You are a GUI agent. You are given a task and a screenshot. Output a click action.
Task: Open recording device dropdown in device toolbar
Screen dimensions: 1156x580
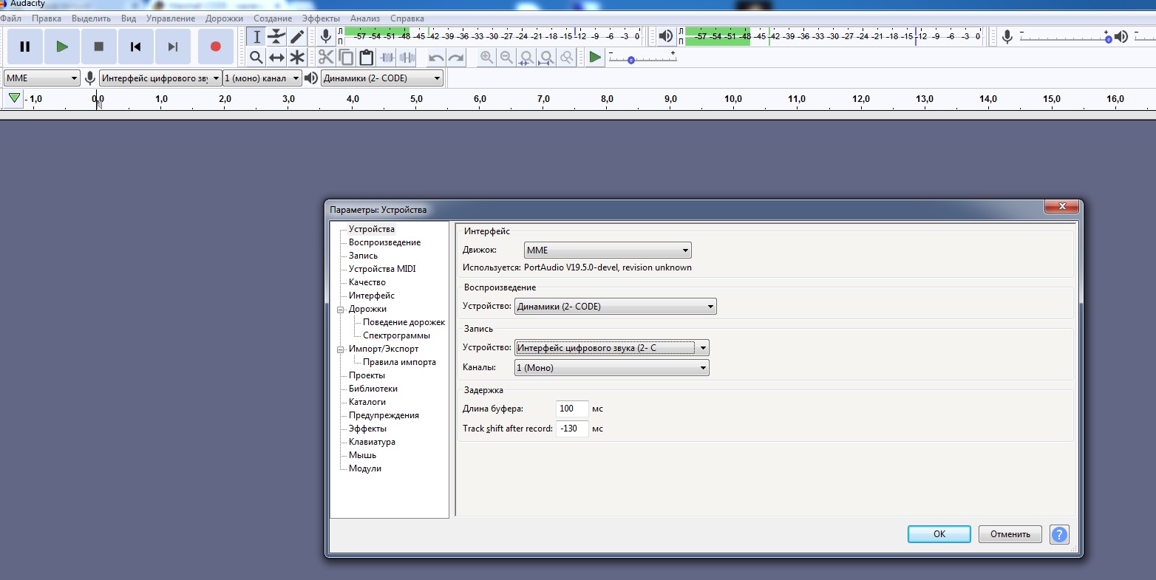(160, 78)
